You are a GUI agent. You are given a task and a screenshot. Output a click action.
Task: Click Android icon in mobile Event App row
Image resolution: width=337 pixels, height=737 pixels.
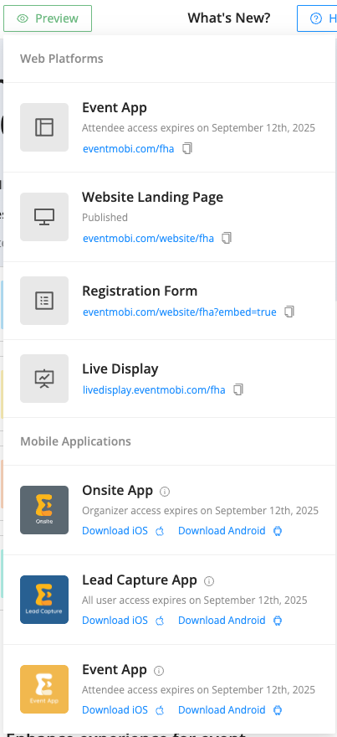[278, 710]
